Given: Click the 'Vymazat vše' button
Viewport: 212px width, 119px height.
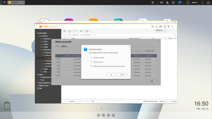Looking at the screenshot, I should click(x=150, y=51).
